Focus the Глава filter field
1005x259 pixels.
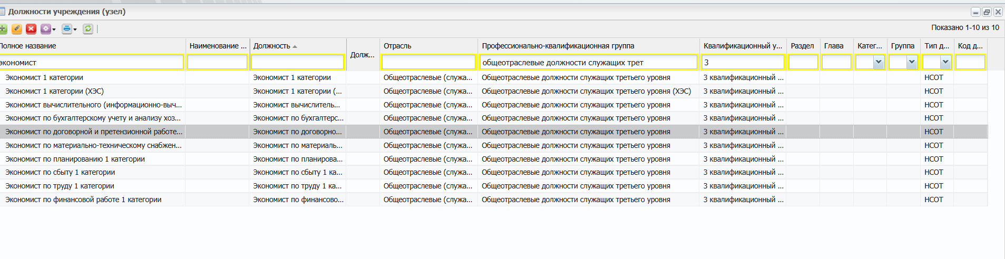coord(836,62)
